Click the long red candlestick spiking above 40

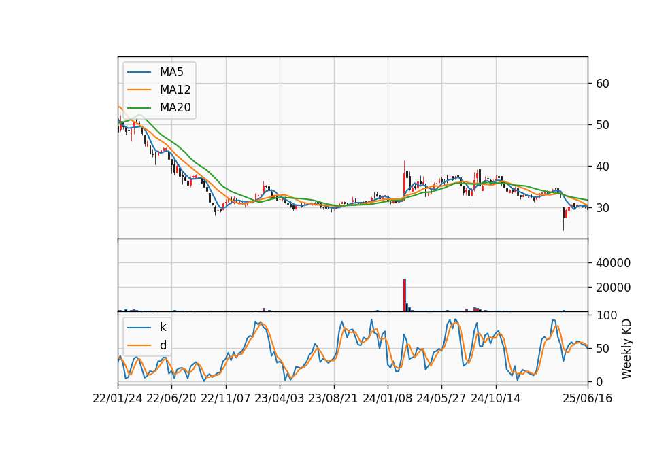coord(404,180)
